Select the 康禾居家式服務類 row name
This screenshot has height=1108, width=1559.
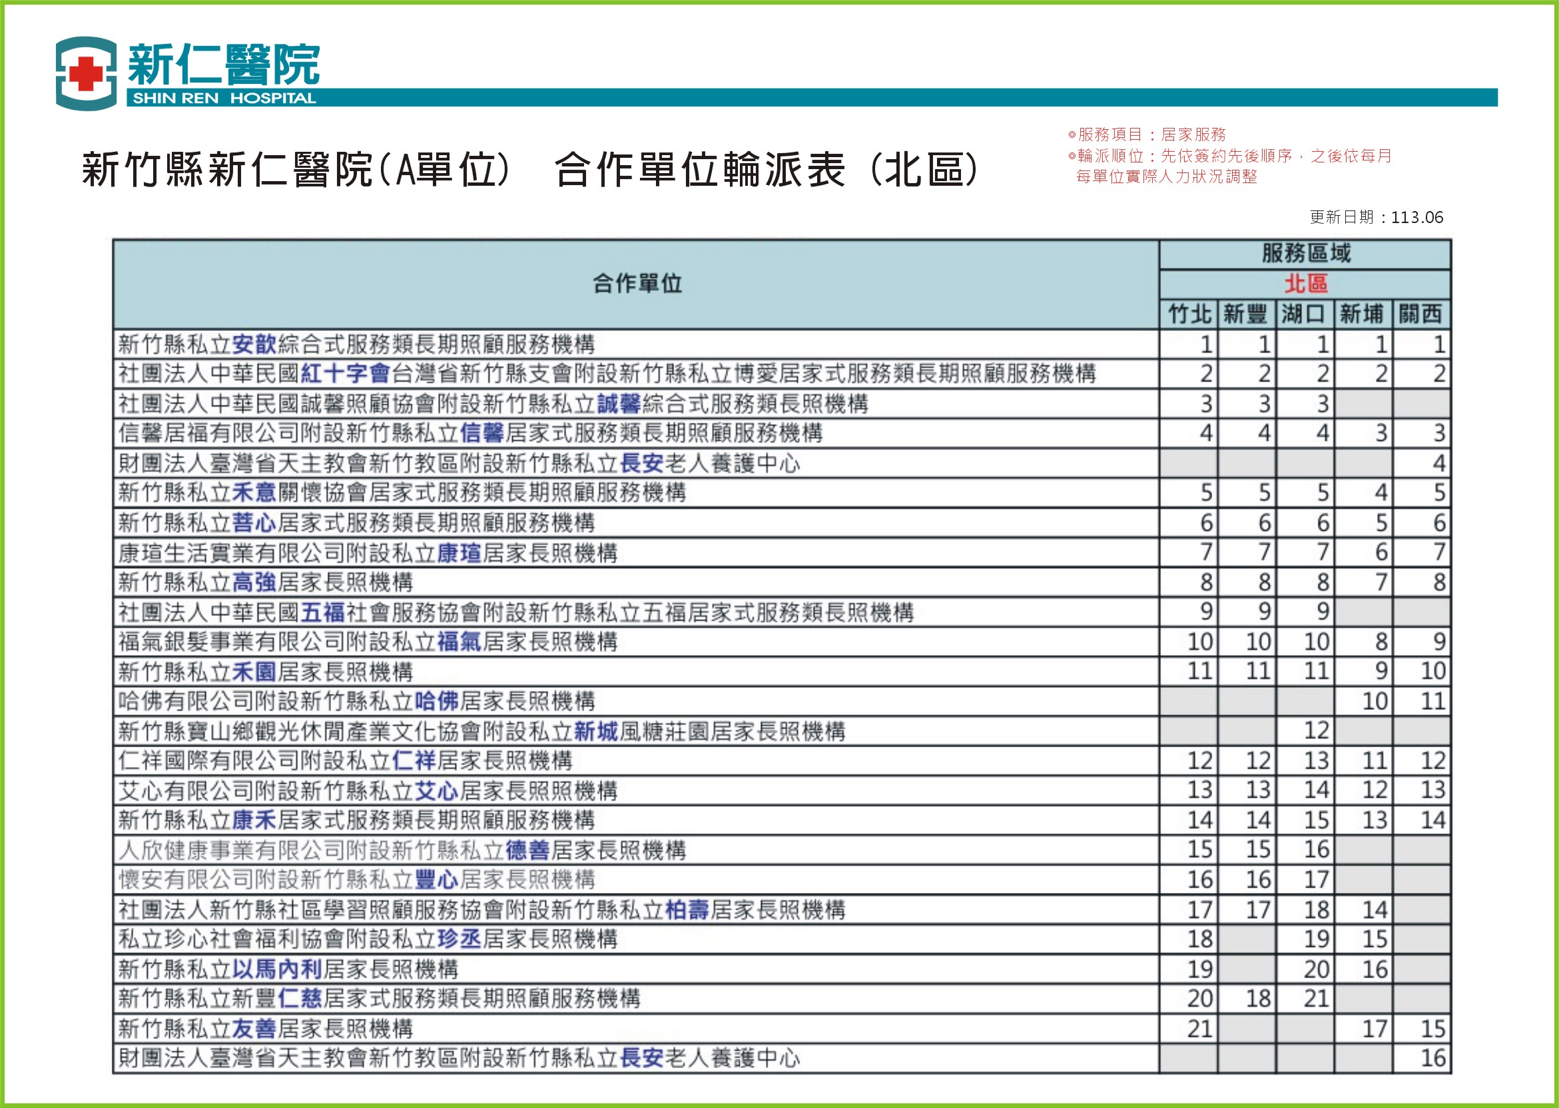tap(356, 820)
